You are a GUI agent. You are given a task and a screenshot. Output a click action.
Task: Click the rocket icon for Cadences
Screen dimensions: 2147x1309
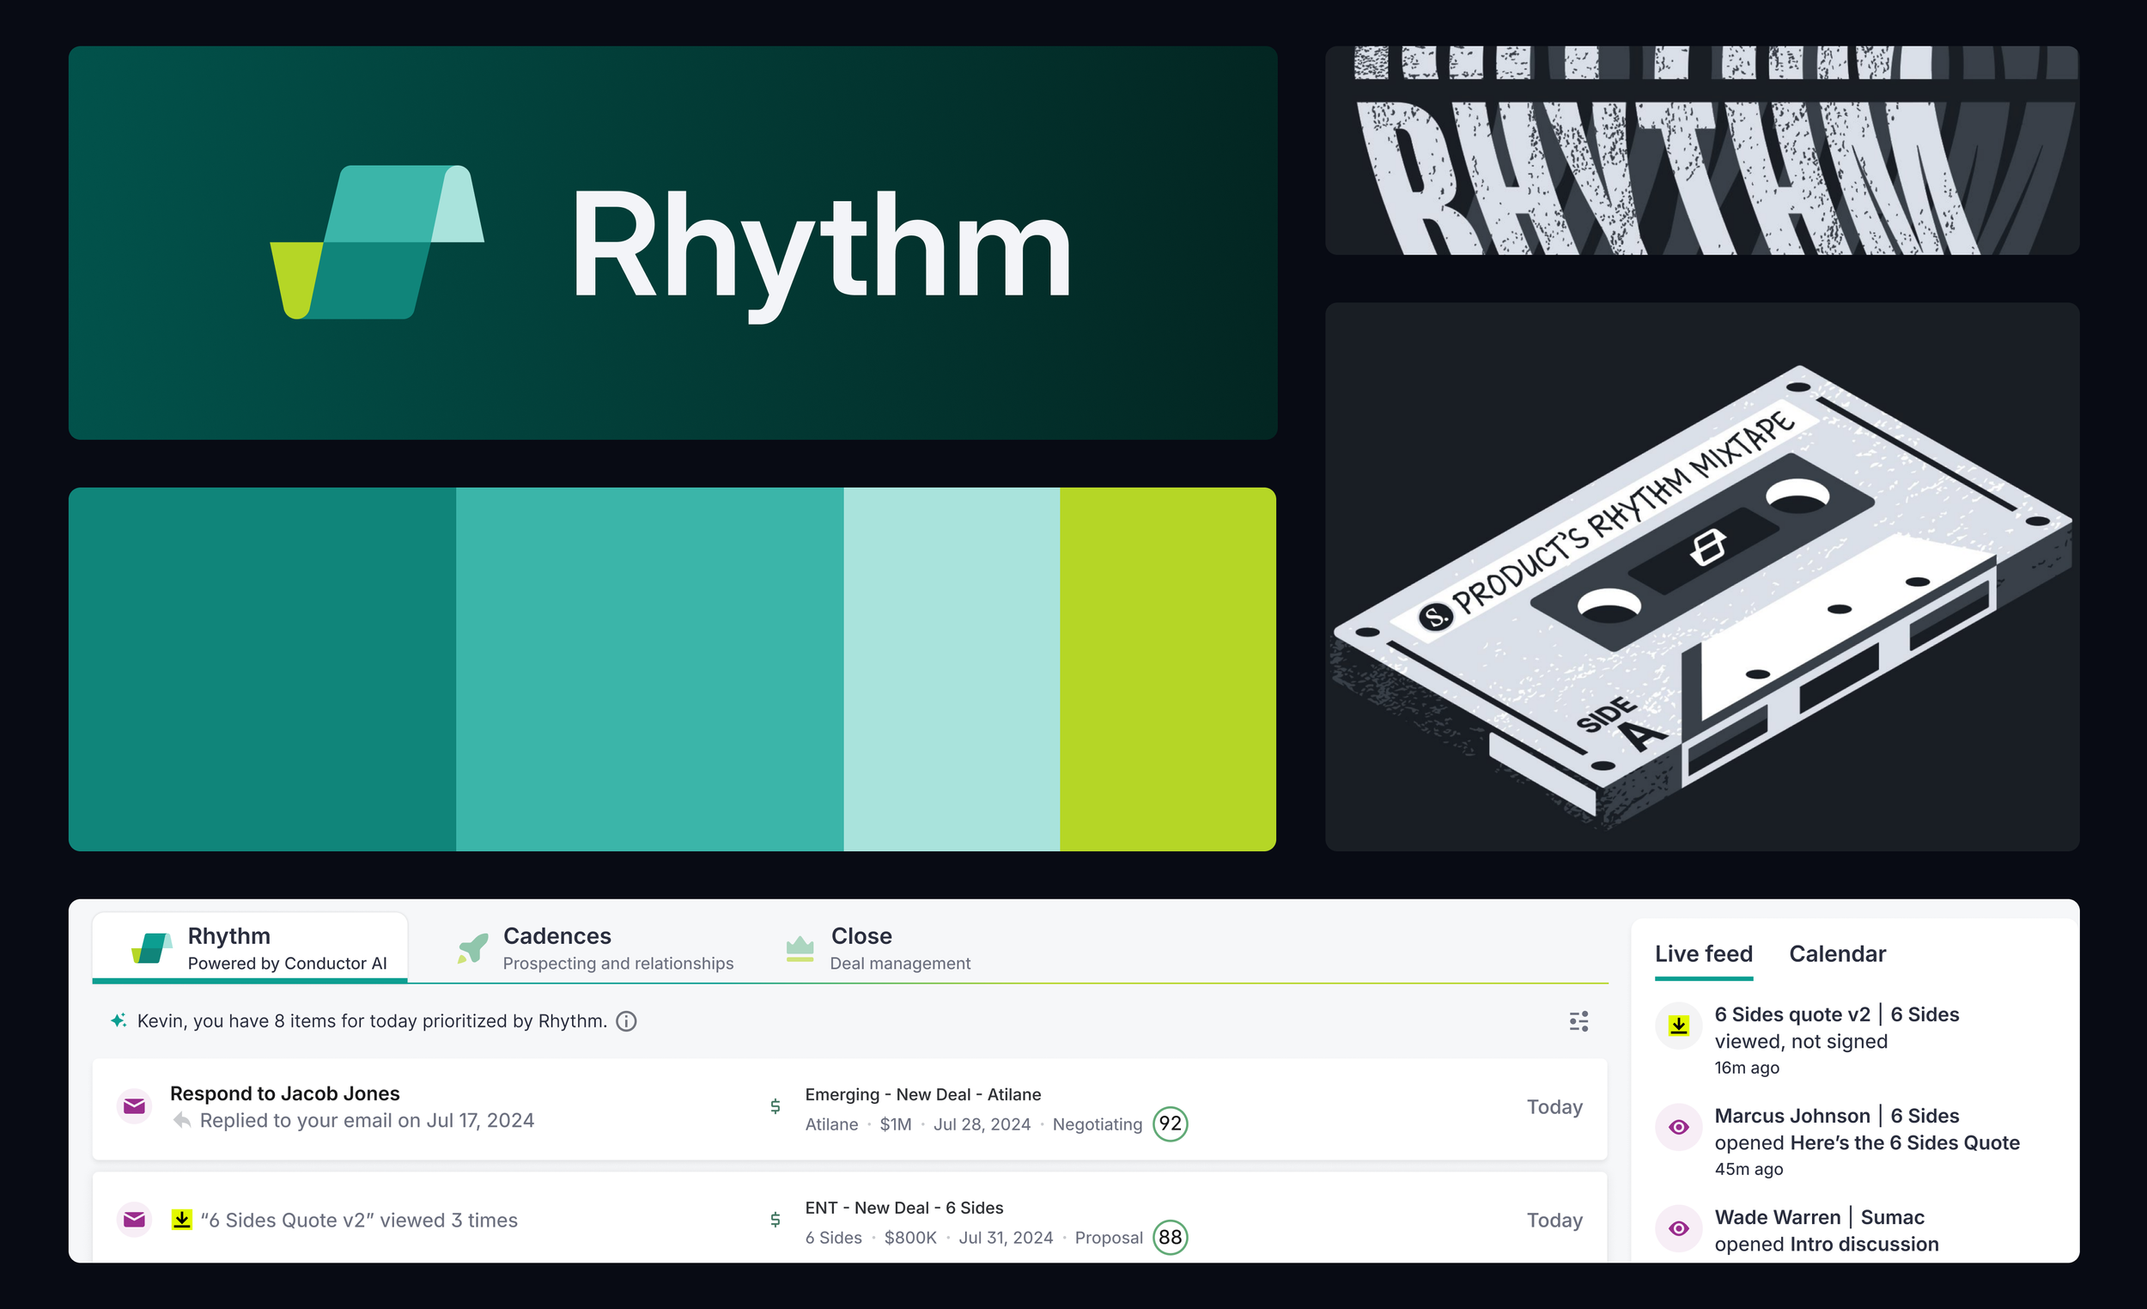coord(473,948)
